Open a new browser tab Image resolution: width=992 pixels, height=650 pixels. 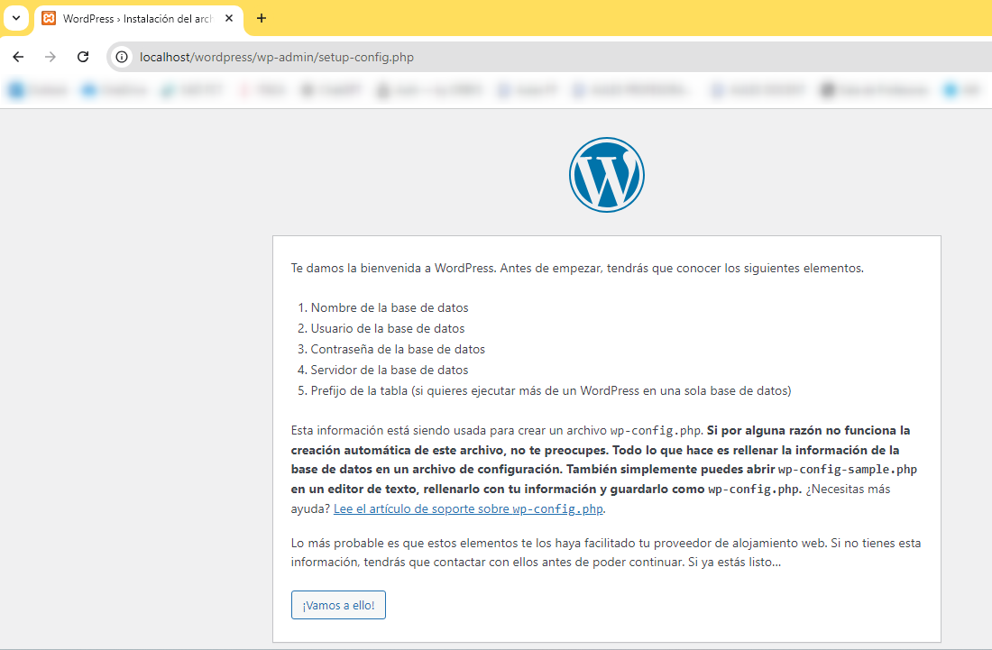coord(262,18)
